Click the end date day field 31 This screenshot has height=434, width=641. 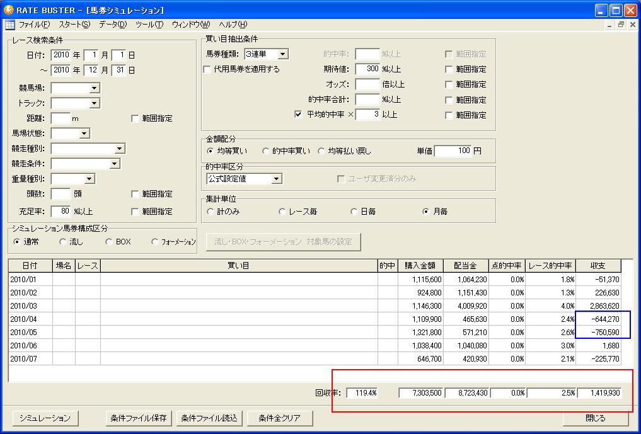[x=118, y=70]
